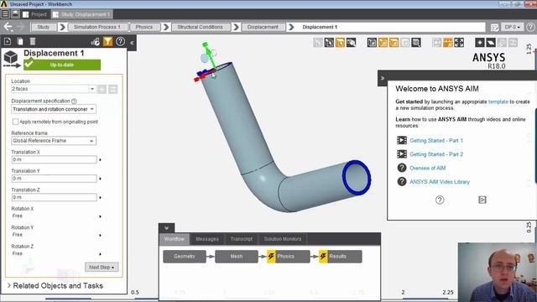The width and height of the screenshot is (537, 302).
Task: Go forward with the right arrow
Action: [x=20, y=27]
